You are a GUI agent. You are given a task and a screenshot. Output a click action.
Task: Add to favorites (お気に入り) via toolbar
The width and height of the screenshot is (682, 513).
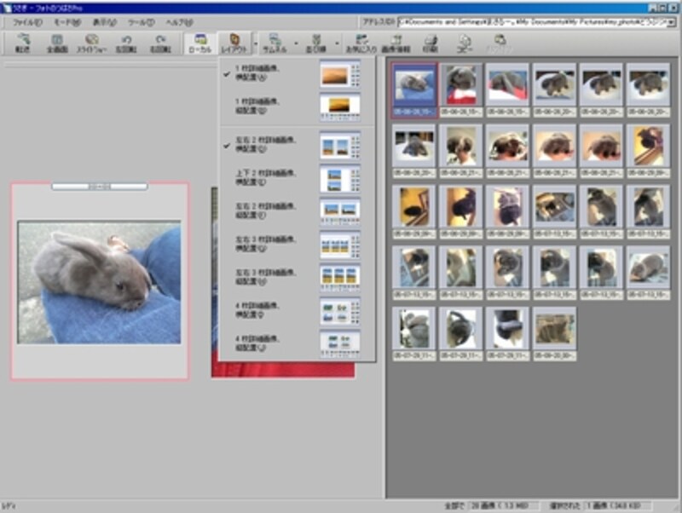coord(362,43)
